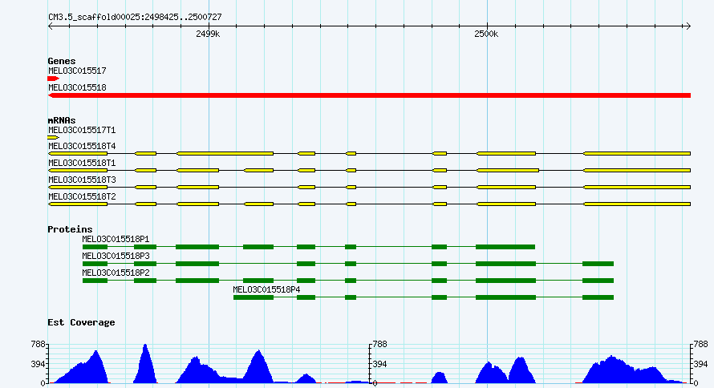
Task: Click the small red MELO3C015517 gene arrow
Action: click(x=53, y=79)
